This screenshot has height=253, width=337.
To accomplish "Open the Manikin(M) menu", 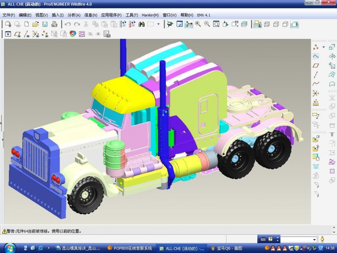I will 150,15.
